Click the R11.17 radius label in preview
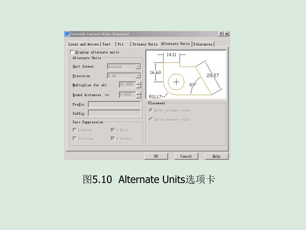This screenshot has height=230, width=306. pyautogui.click(x=155, y=97)
